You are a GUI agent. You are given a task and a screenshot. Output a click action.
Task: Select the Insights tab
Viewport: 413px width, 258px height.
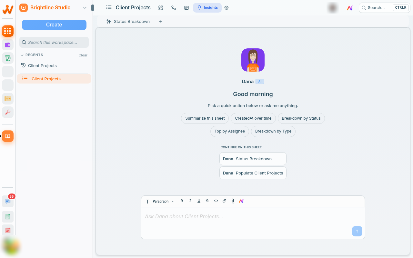(x=207, y=8)
